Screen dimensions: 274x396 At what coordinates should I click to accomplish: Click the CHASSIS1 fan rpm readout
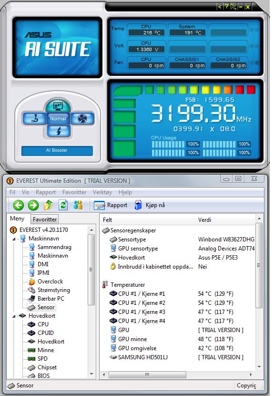pyautogui.click(x=187, y=66)
